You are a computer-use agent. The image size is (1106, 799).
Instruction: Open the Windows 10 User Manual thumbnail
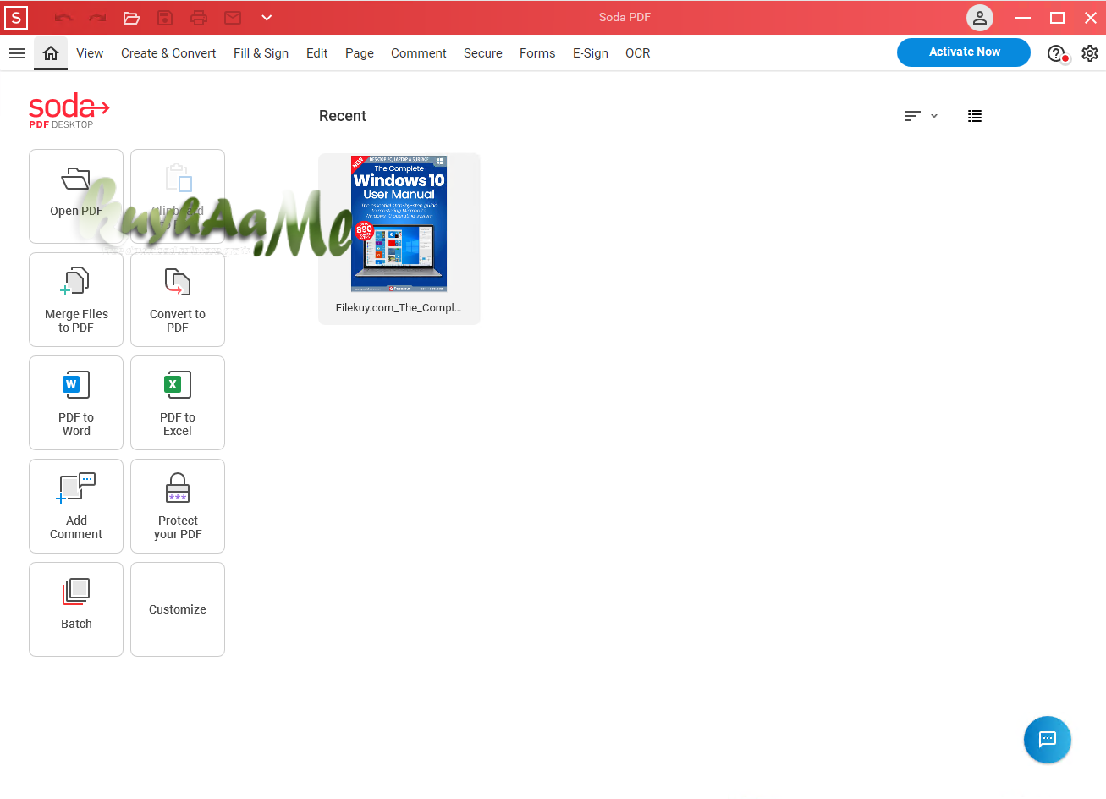tap(399, 223)
